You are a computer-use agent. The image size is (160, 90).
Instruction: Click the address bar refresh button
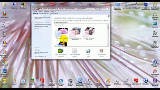[x=97, y=9]
